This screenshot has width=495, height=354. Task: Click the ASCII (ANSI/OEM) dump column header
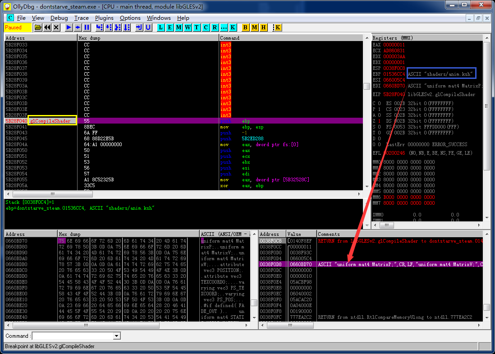click(225, 234)
